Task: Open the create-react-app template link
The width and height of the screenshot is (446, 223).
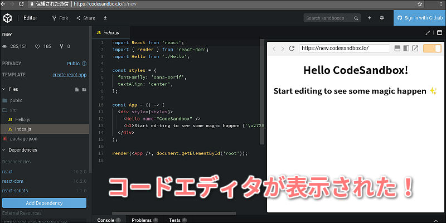Action: (x=69, y=75)
